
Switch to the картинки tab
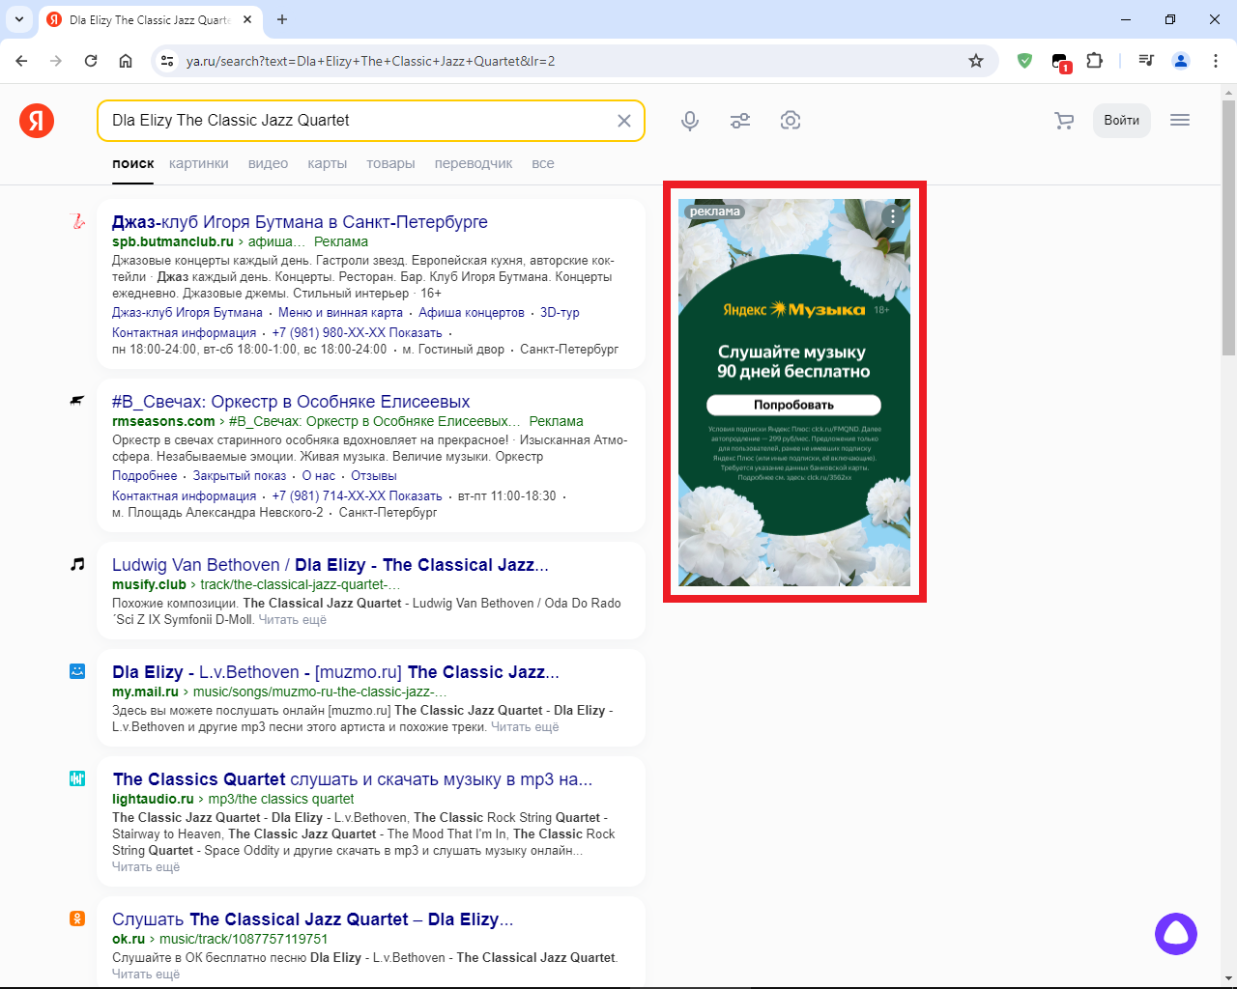pyautogui.click(x=198, y=163)
